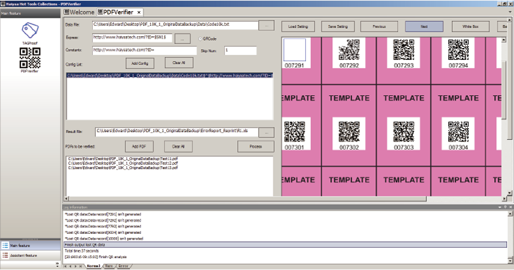
Task: Click into the Result File path field
Action: point(177,132)
